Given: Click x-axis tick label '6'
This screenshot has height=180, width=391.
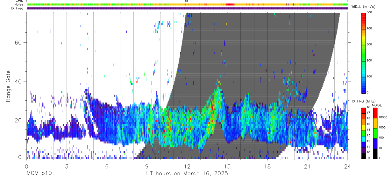Looking at the screenshot, I should (107, 166).
